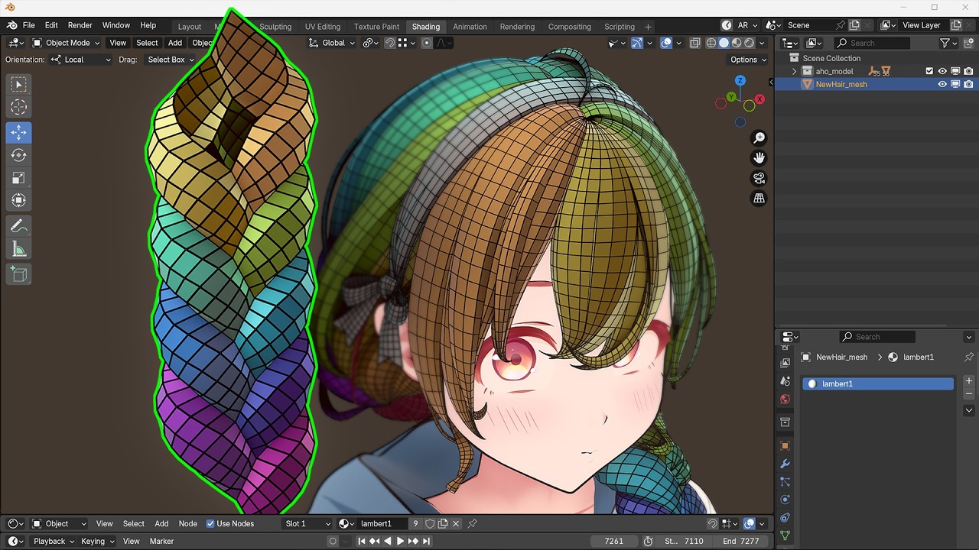
Task: Switch to the Compositing workspace tab
Action: [570, 26]
